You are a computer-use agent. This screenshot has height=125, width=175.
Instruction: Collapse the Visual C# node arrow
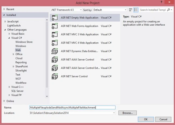tap(9, 38)
